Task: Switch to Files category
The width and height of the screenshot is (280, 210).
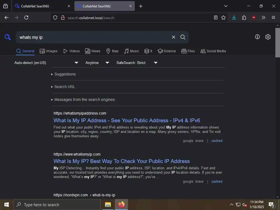Action: (x=188, y=51)
